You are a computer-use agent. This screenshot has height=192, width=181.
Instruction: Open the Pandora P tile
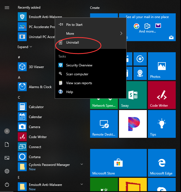(133, 124)
